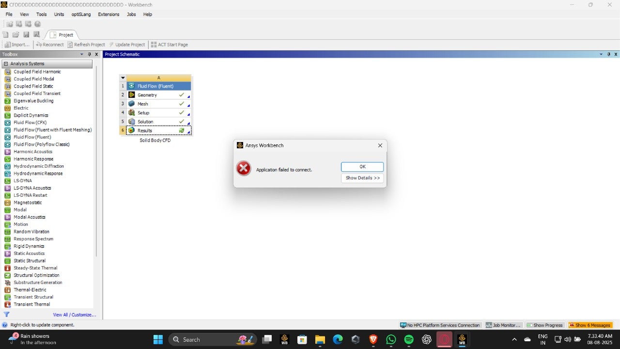Screen dimensions: 620x349
Task: Open the File menu
Action: 9,15
